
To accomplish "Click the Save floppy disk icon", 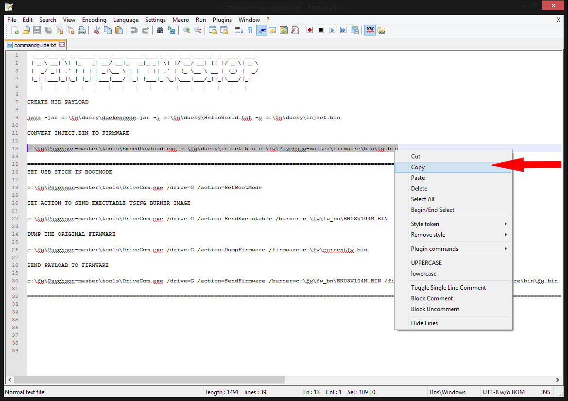I will coord(37,31).
